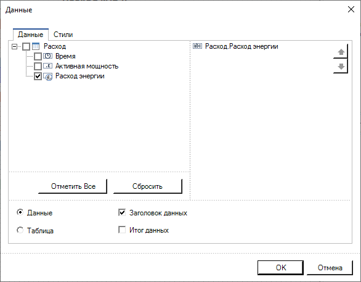Click the table icon beside Расход
Screen dimensions: 361x282
pyautogui.click(x=36, y=46)
